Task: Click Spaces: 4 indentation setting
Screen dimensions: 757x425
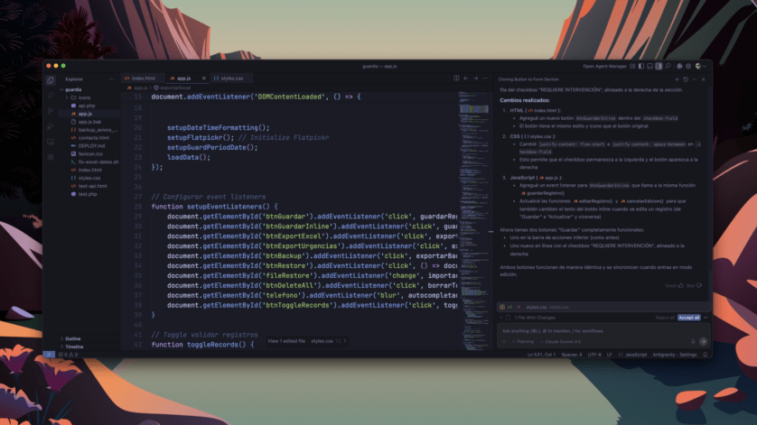Action: pyautogui.click(x=572, y=355)
